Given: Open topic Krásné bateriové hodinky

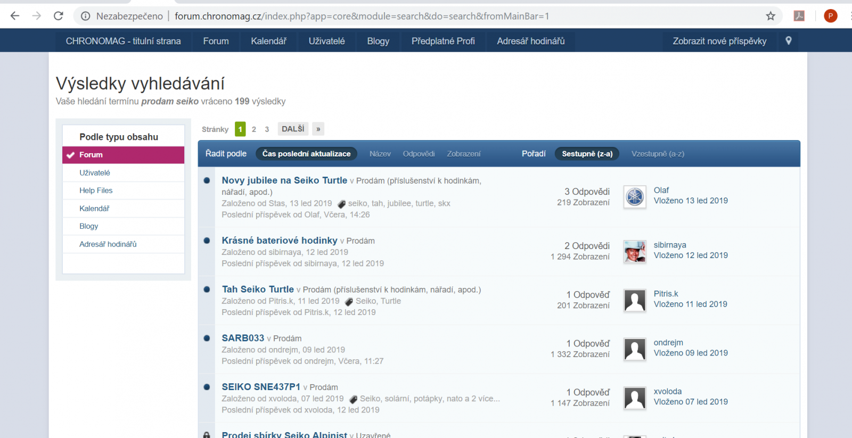Looking at the screenshot, I should pyautogui.click(x=280, y=241).
